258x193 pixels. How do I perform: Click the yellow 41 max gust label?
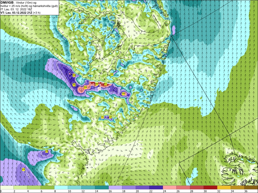(x=106, y=84)
